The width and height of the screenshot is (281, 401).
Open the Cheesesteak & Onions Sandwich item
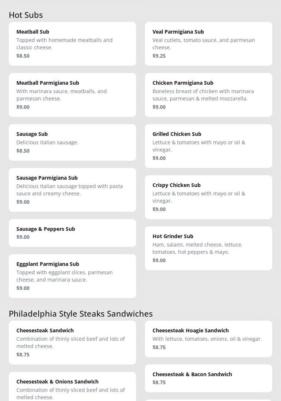click(72, 387)
